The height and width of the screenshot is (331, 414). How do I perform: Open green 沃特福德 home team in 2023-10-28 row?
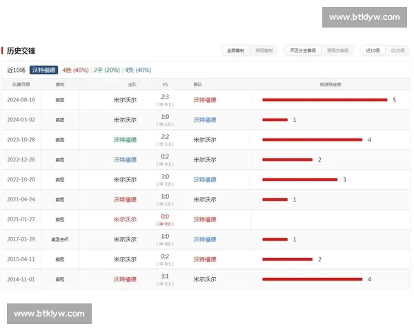click(125, 140)
